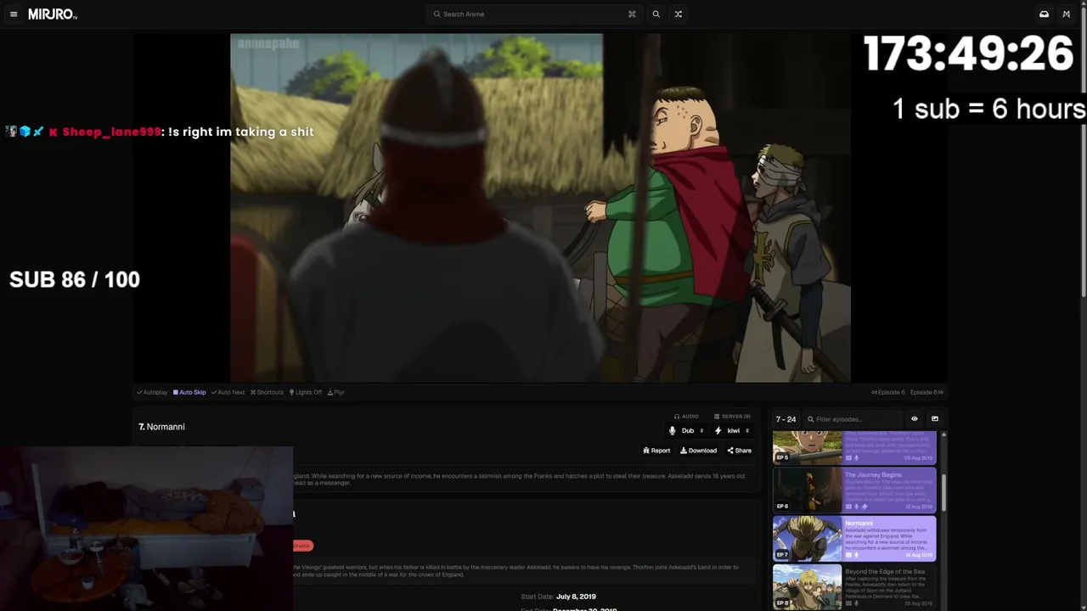Go to previous Episode 6 link
The image size is (1087, 611).
tap(888, 392)
